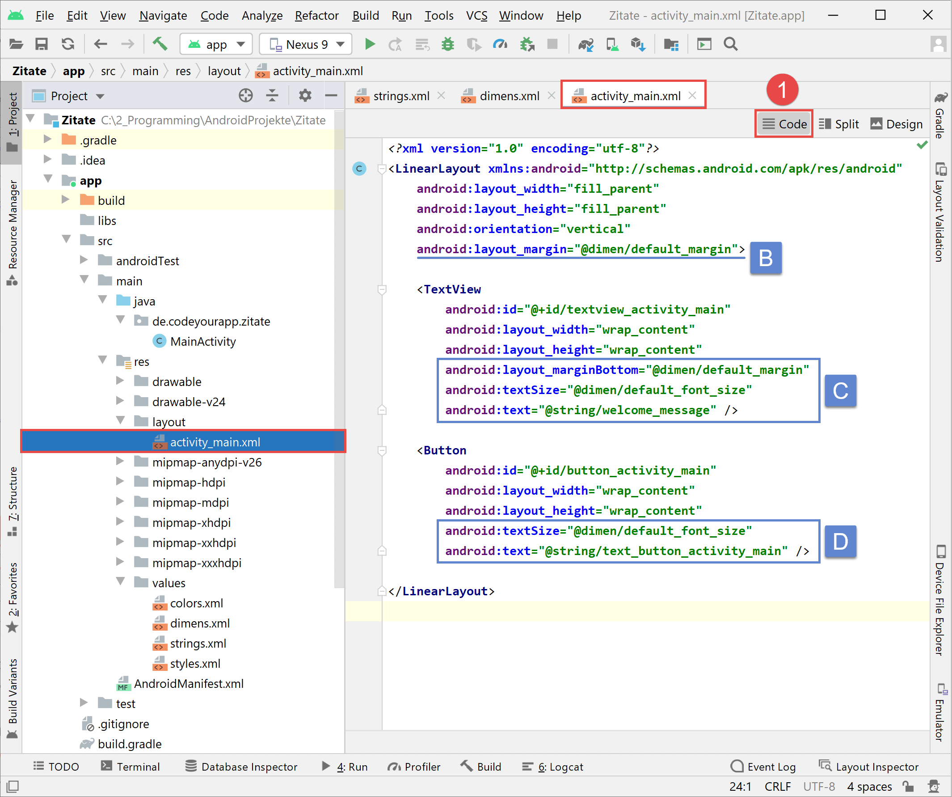Click the user account avatar icon
The width and height of the screenshot is (952, 797).
coord(938,44)
